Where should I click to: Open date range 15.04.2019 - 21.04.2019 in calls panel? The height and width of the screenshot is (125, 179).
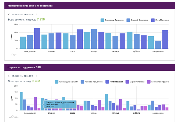pos(23,15)
